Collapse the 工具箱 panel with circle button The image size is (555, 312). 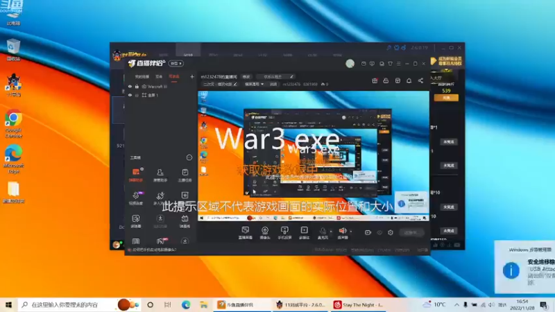pos(189,157)
